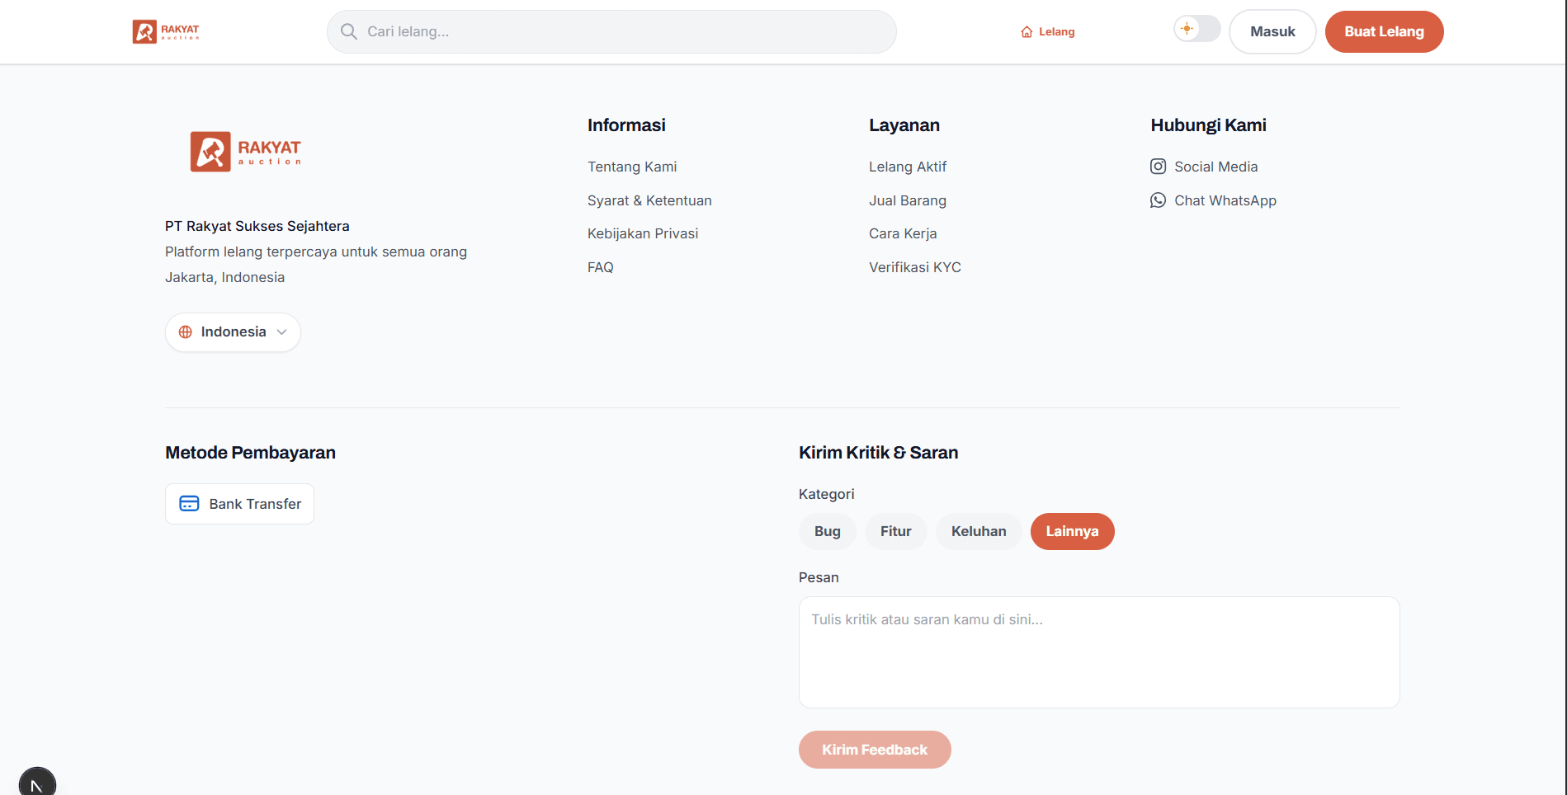Click the globe icon in language selector
This screenshot has width=1567, height=795.
[186, 332]
